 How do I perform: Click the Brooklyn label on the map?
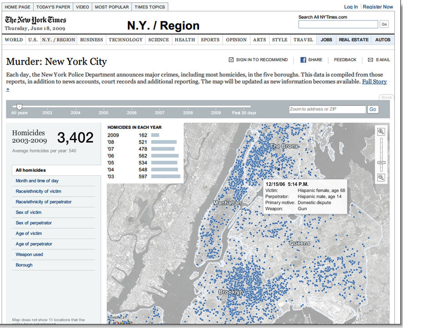point(231,292)
